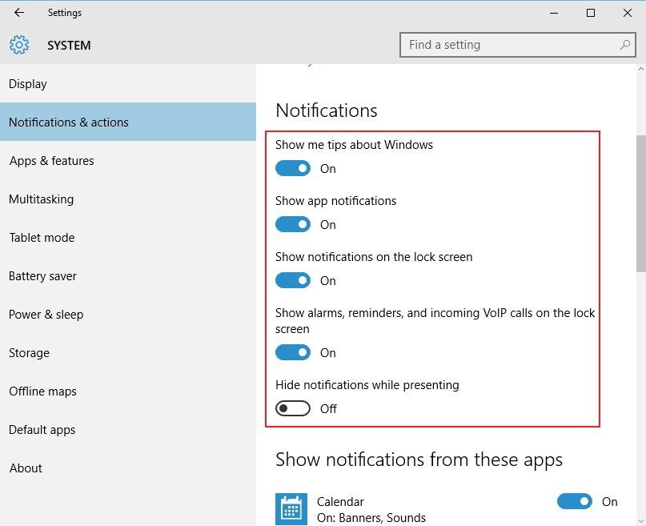Open the About page
The width and height of the screenshot is (646, 526).
coord(25,468)
